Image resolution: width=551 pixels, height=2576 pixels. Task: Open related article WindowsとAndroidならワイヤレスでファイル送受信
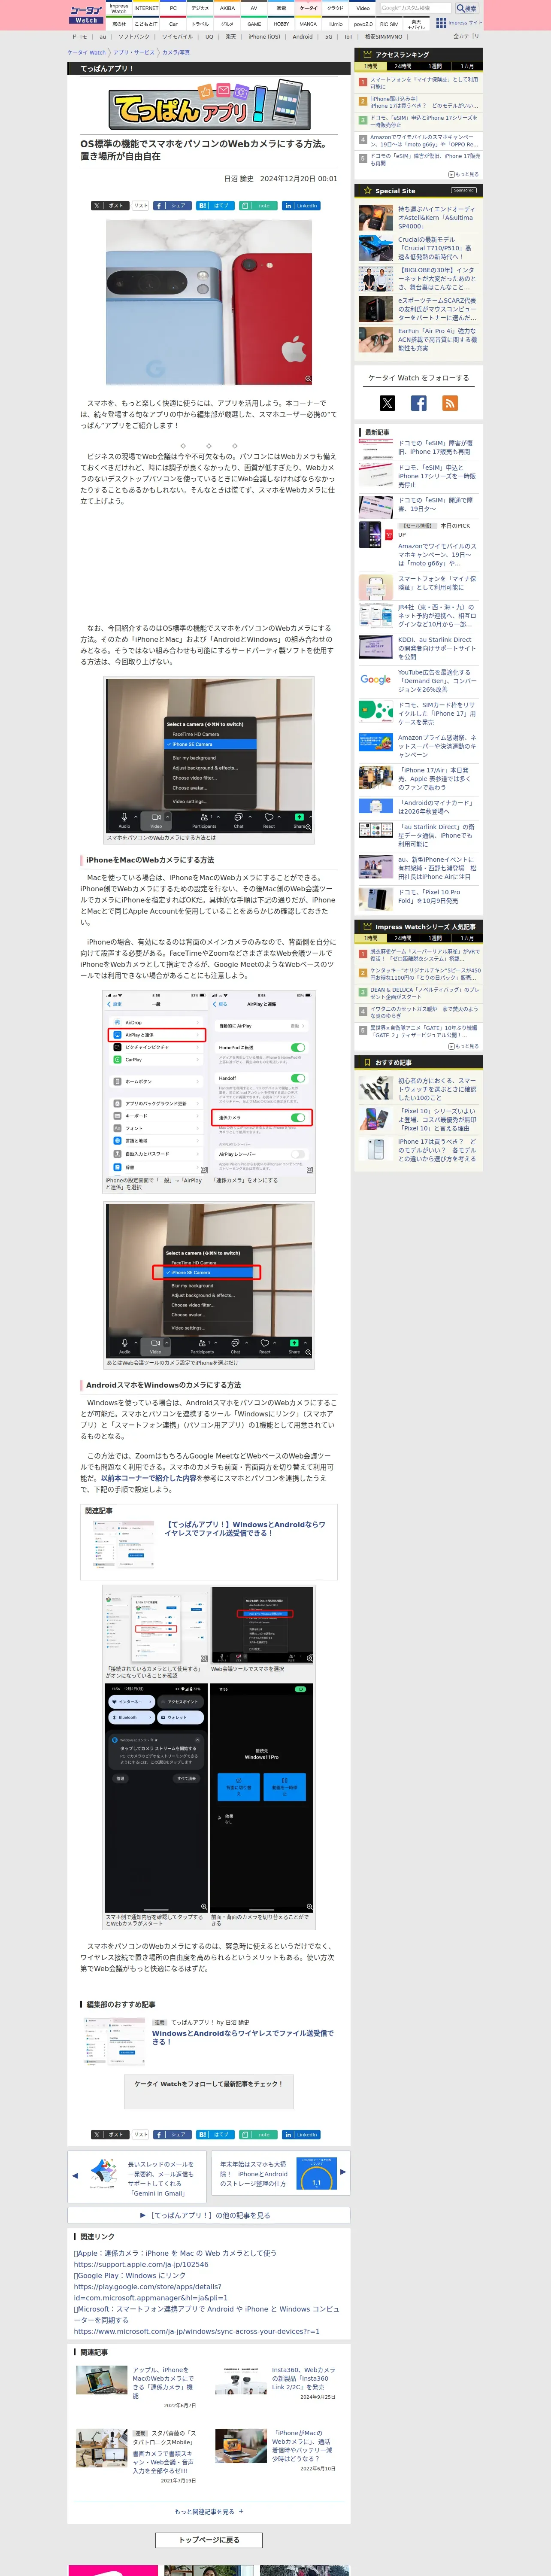pyautogui.click(x=246, y=1528)
